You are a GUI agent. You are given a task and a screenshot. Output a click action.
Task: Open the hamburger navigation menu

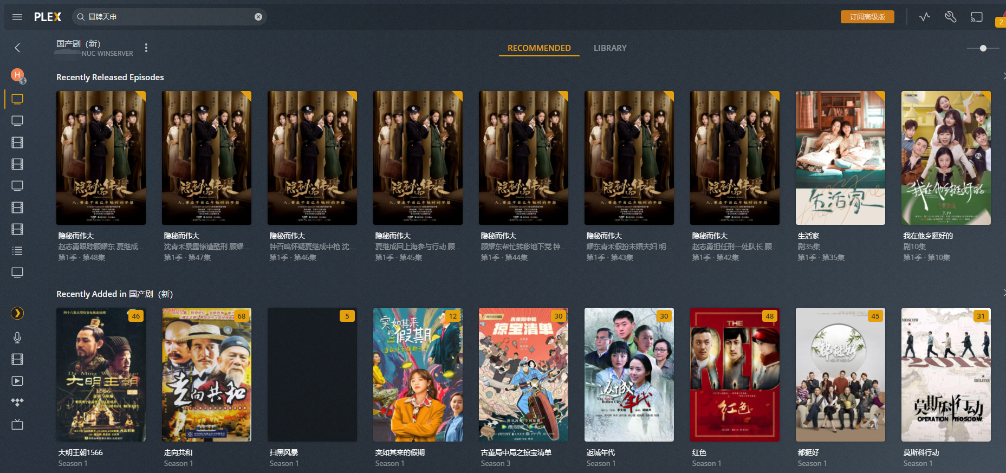17,17
